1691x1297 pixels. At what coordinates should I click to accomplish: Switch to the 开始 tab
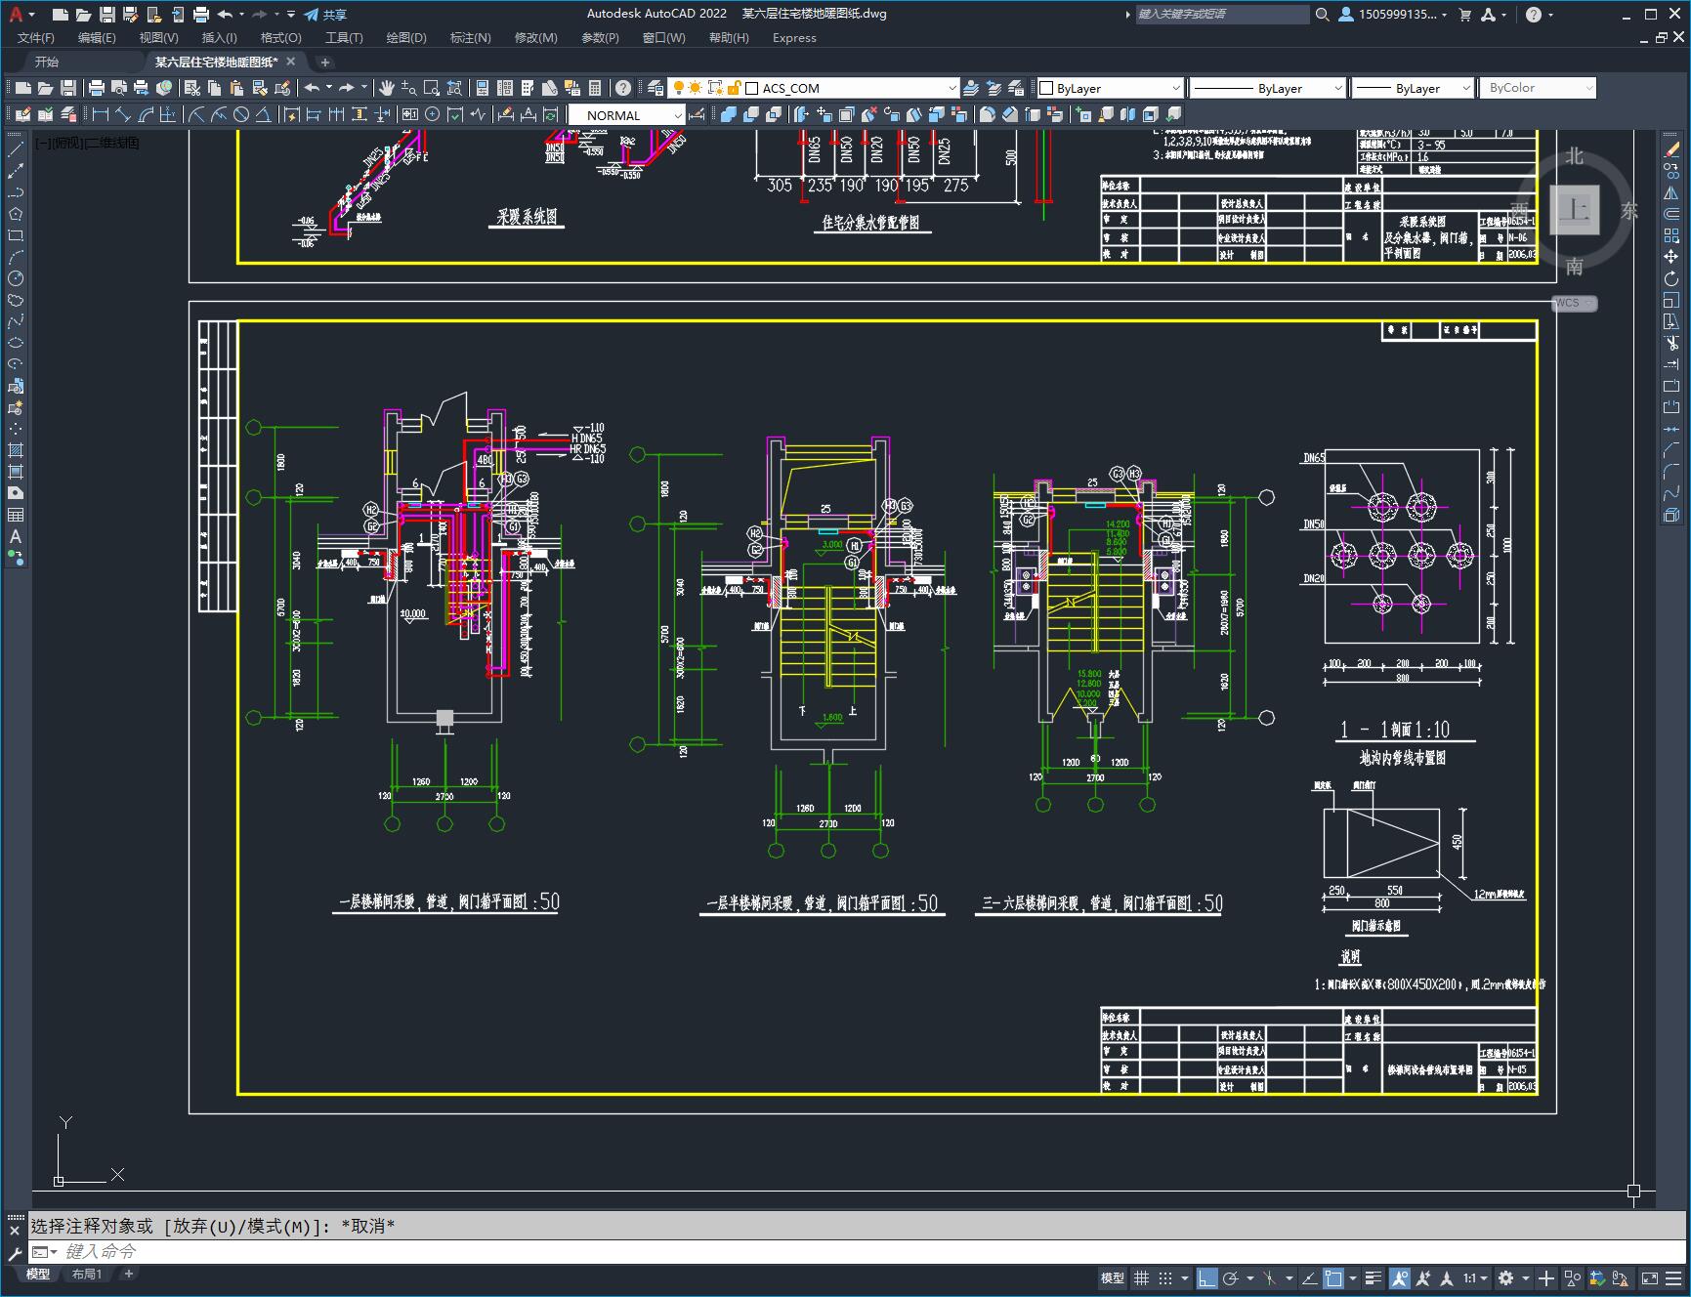[47, 62]
